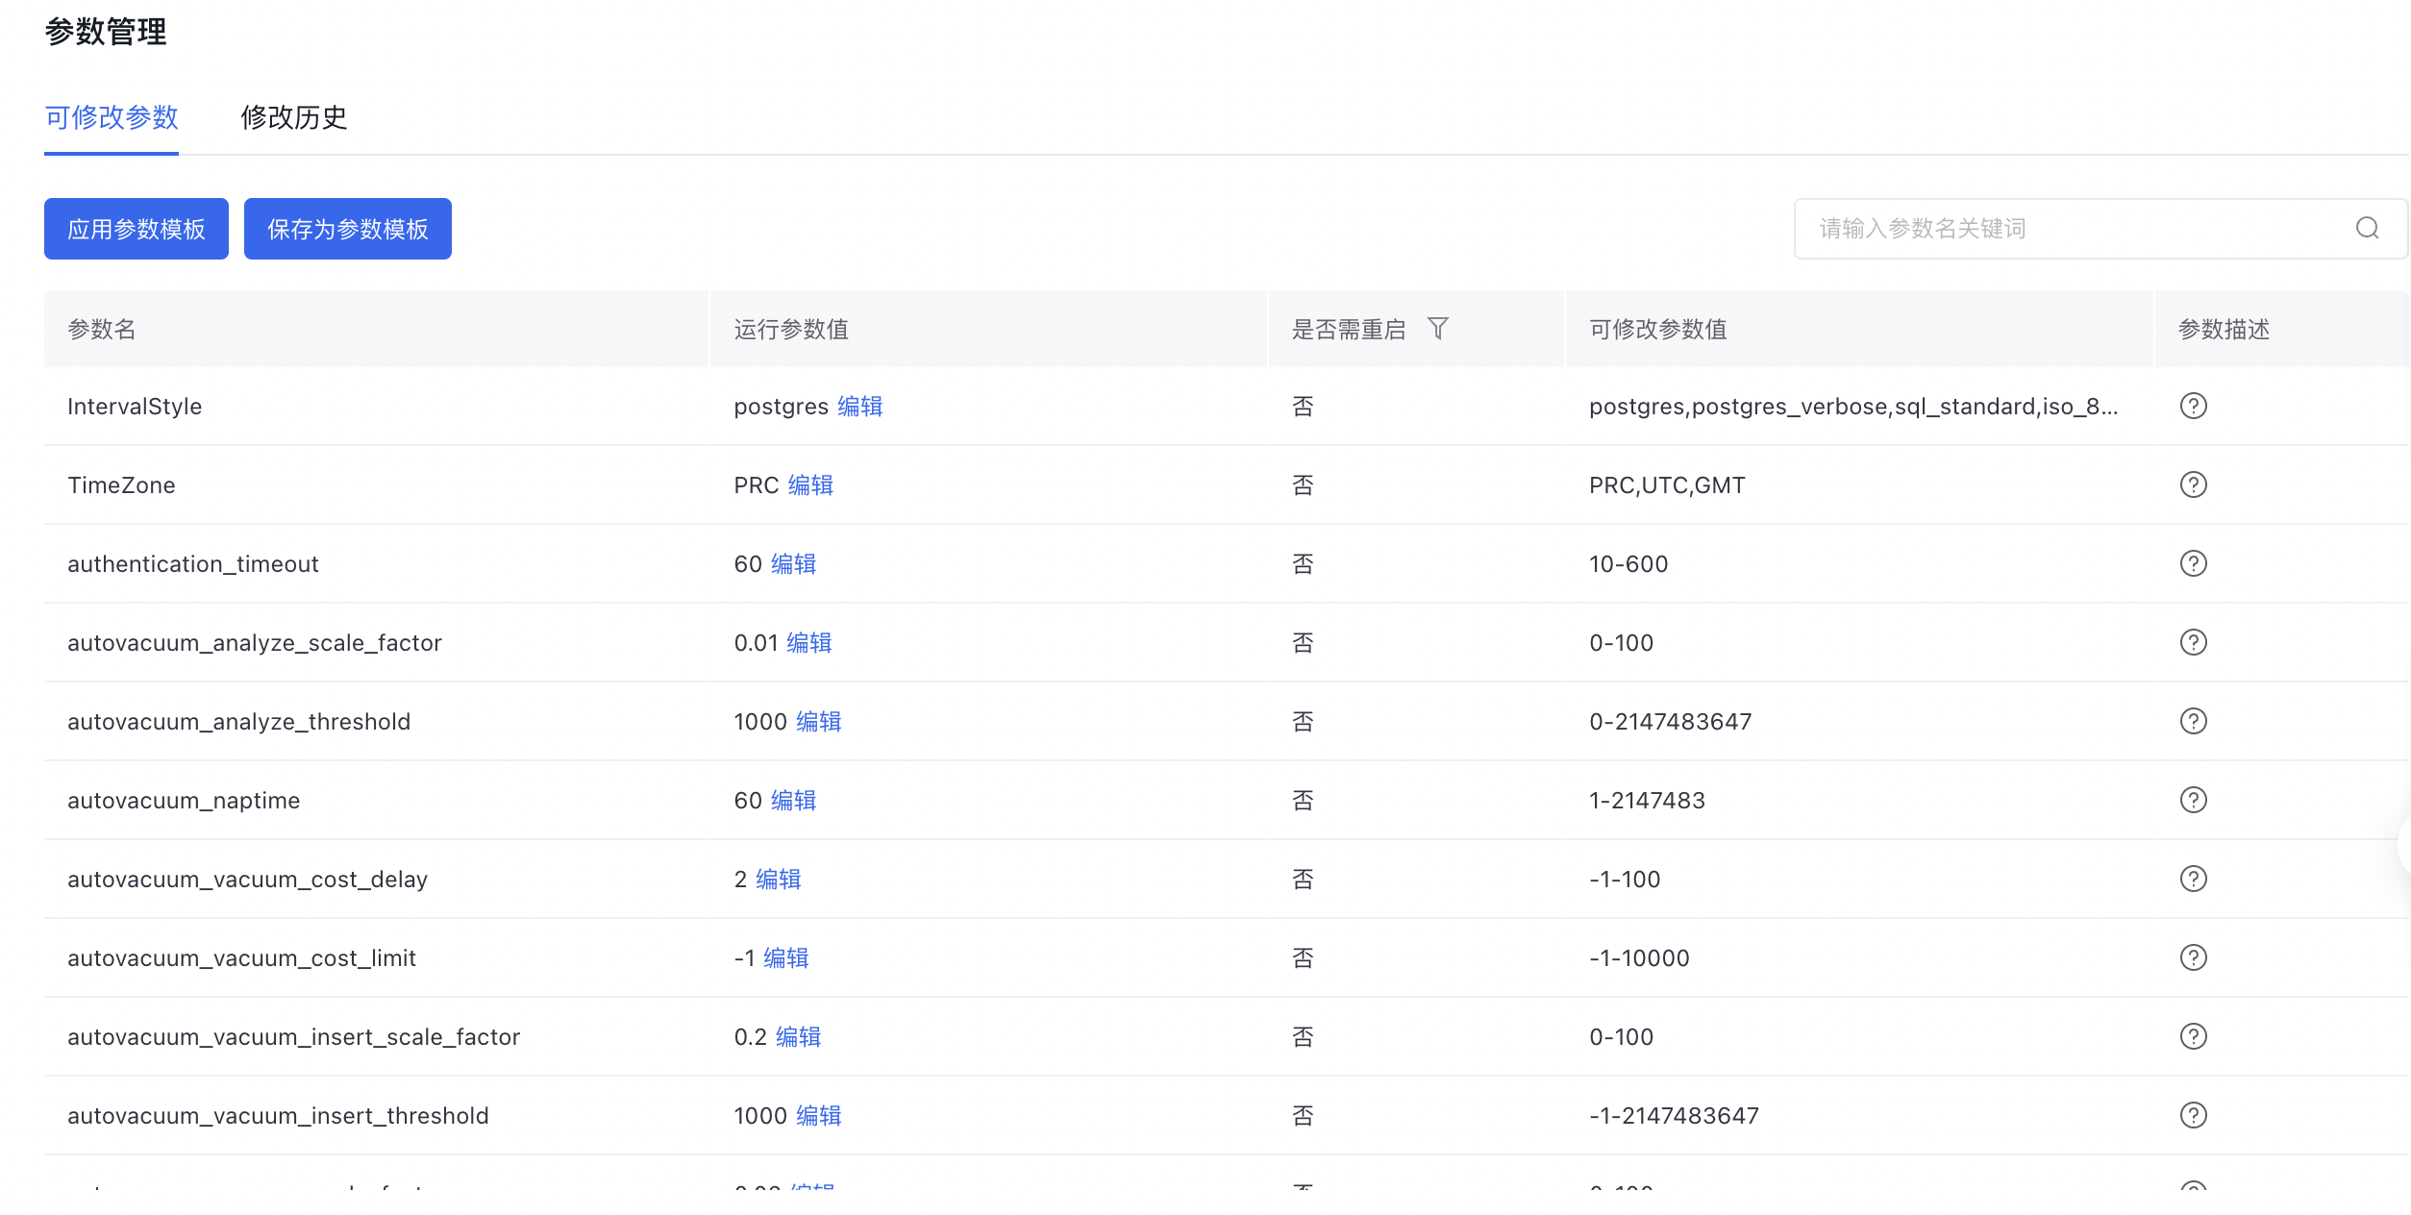
Task: Edit autovacuum_vacuum_insert_scale_factor value 0.2
Action: pos(799,1037)
